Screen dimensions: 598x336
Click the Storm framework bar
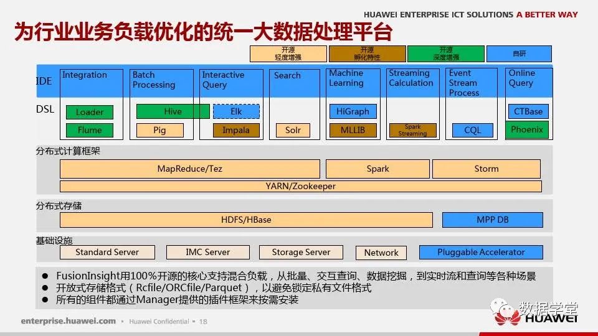[486, 169]
